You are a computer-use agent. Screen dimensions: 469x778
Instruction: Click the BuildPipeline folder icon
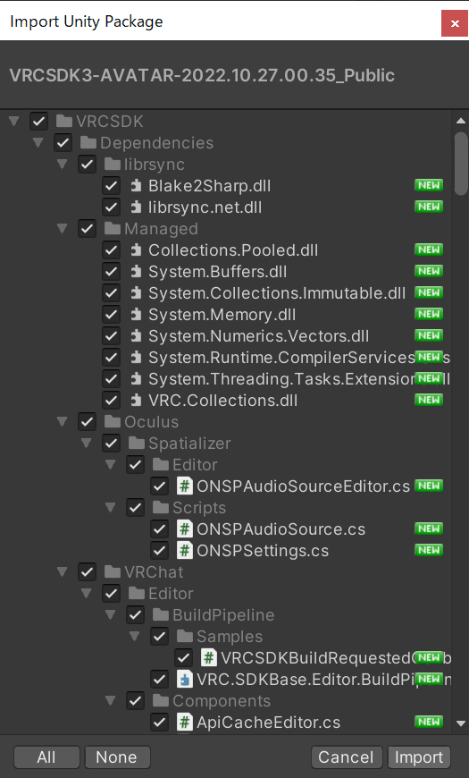pos(161,615)
